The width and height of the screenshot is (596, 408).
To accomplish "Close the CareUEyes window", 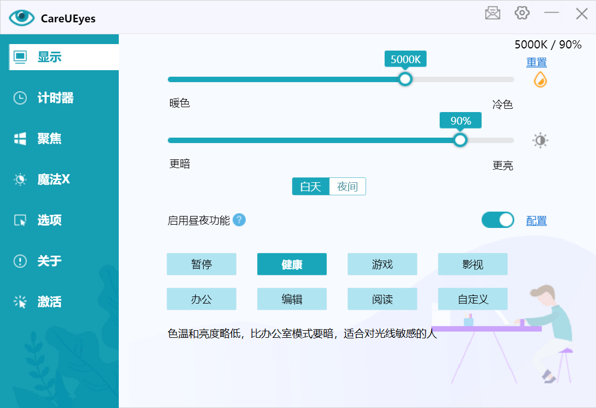I will [581, 14].
